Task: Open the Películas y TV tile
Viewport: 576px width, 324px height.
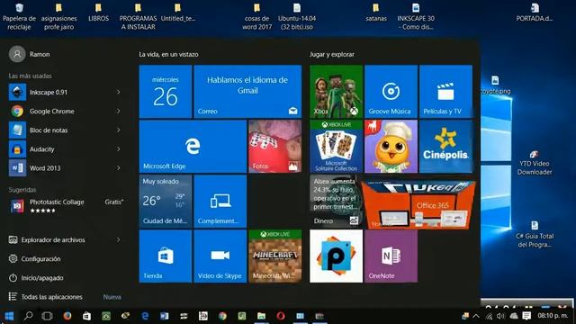Action: pos(445,92)
